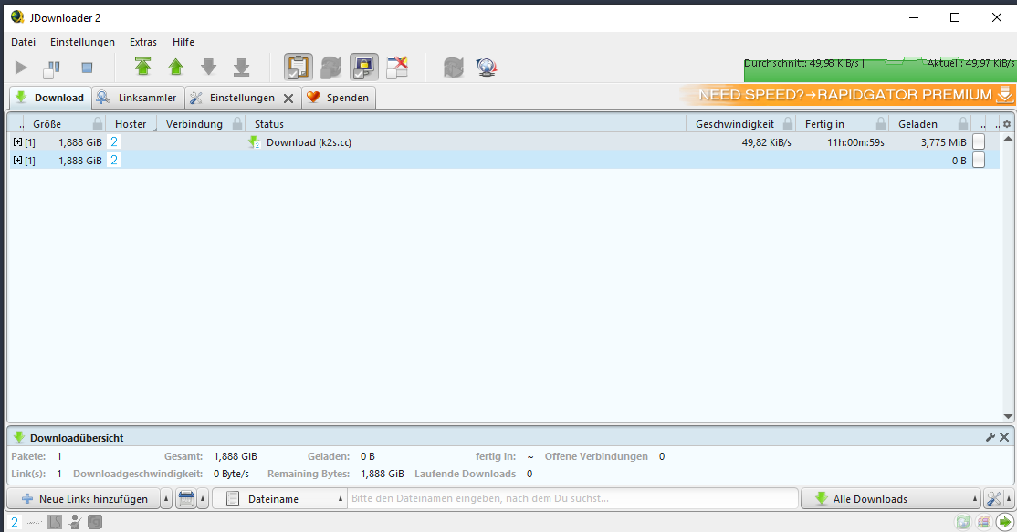Click hoster icon in second package row
Screen dimensions: 1017x532
(x=114, y=160)
